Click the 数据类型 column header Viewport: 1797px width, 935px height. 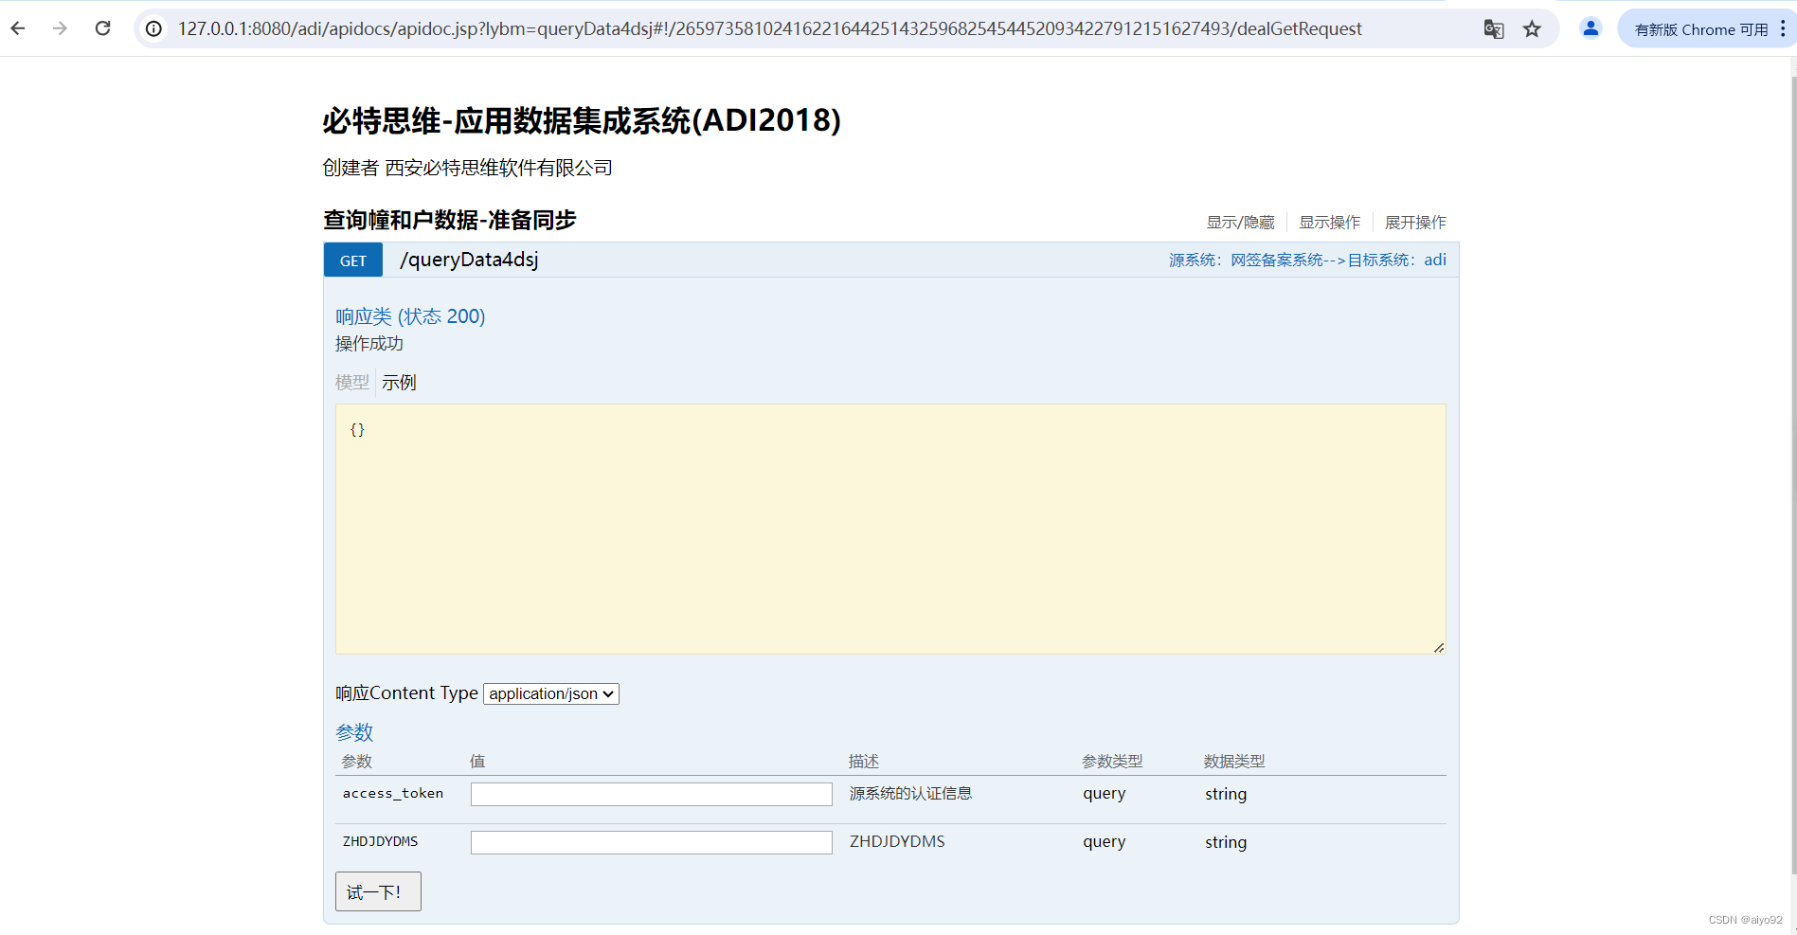click(x=1234, y=762)
